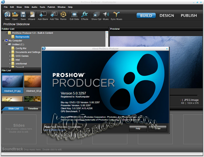Viewport: 204px width, 157px height.
Task: Click the Help button in About dialog
Action: pyautogui.click(x=138, y=128)
